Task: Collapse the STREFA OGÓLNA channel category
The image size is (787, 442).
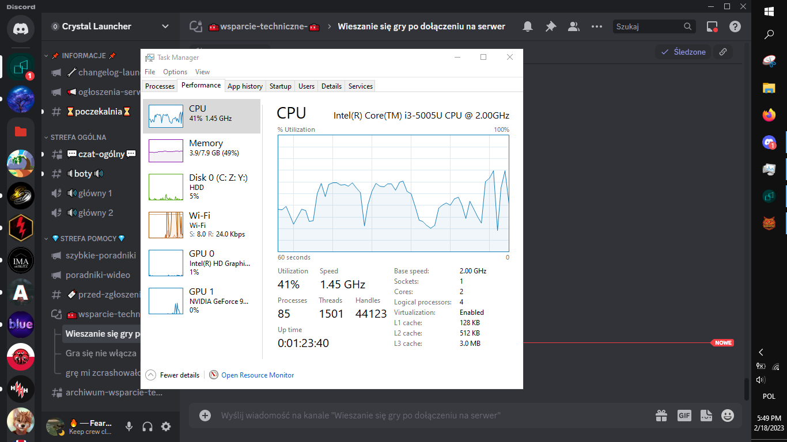Action: (78, 138)
